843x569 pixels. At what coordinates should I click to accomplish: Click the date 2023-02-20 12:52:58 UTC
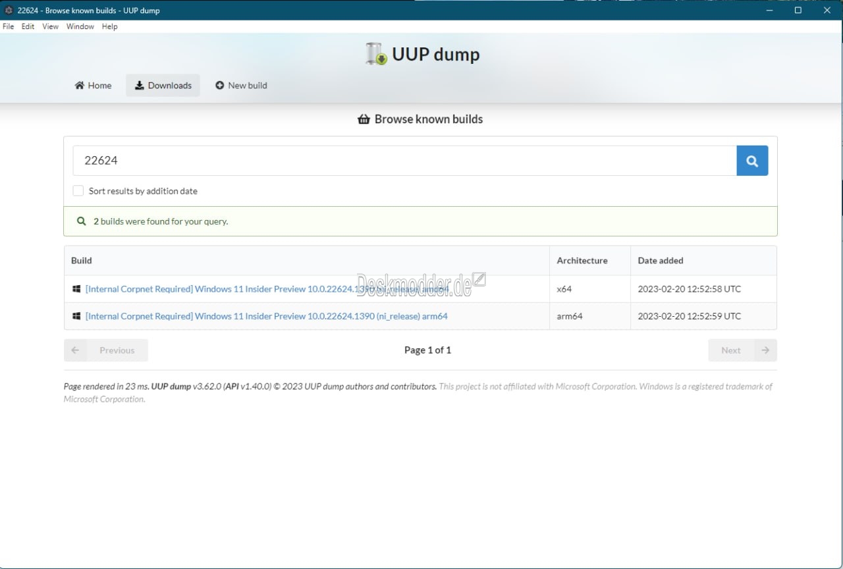click(690, 288)
